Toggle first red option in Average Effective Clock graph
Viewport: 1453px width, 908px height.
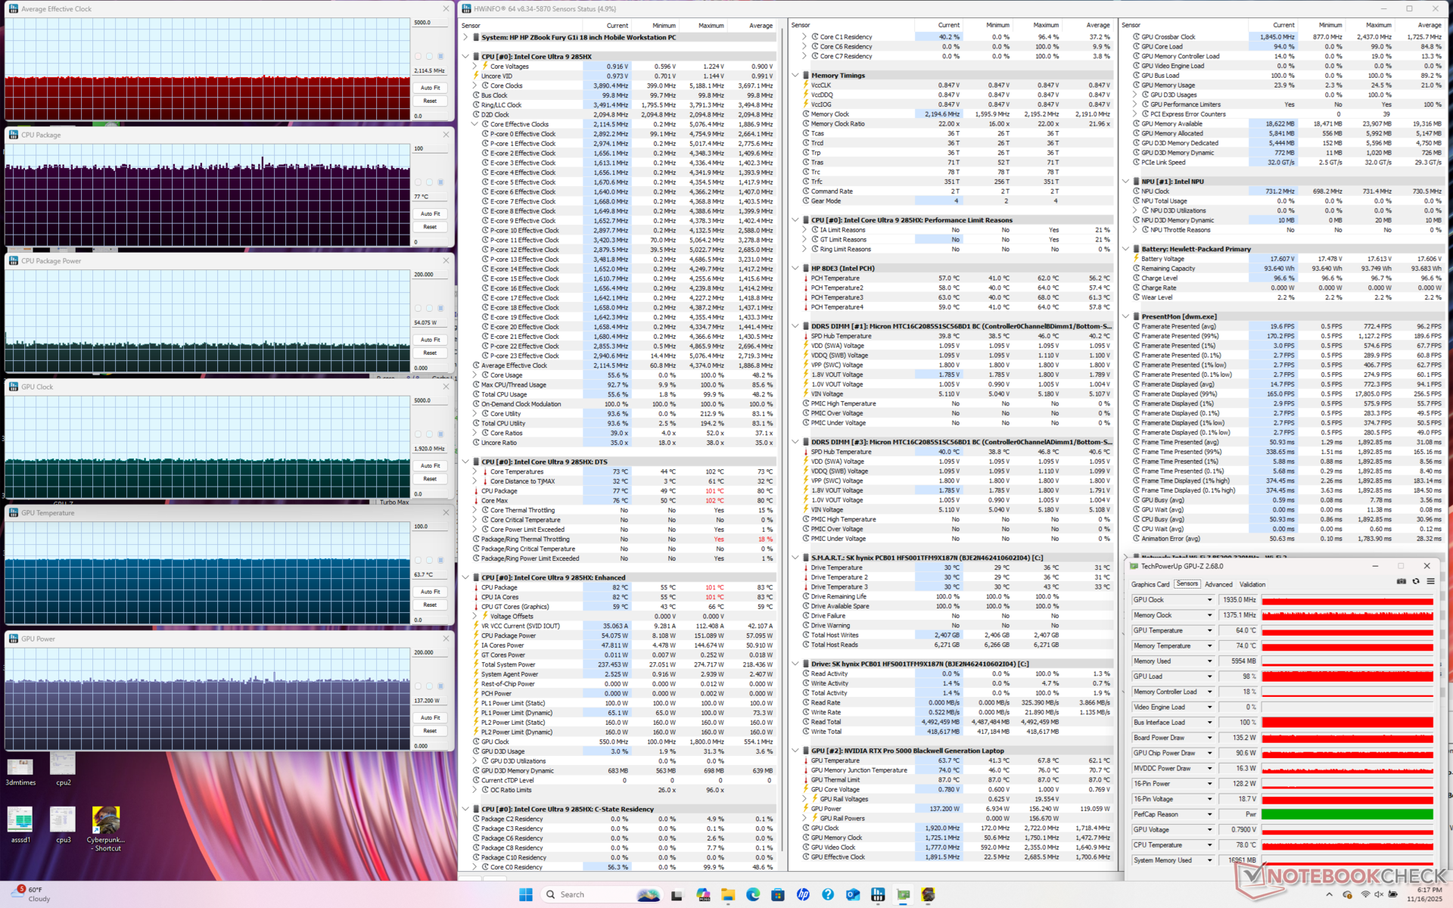(x=418, y=56)
